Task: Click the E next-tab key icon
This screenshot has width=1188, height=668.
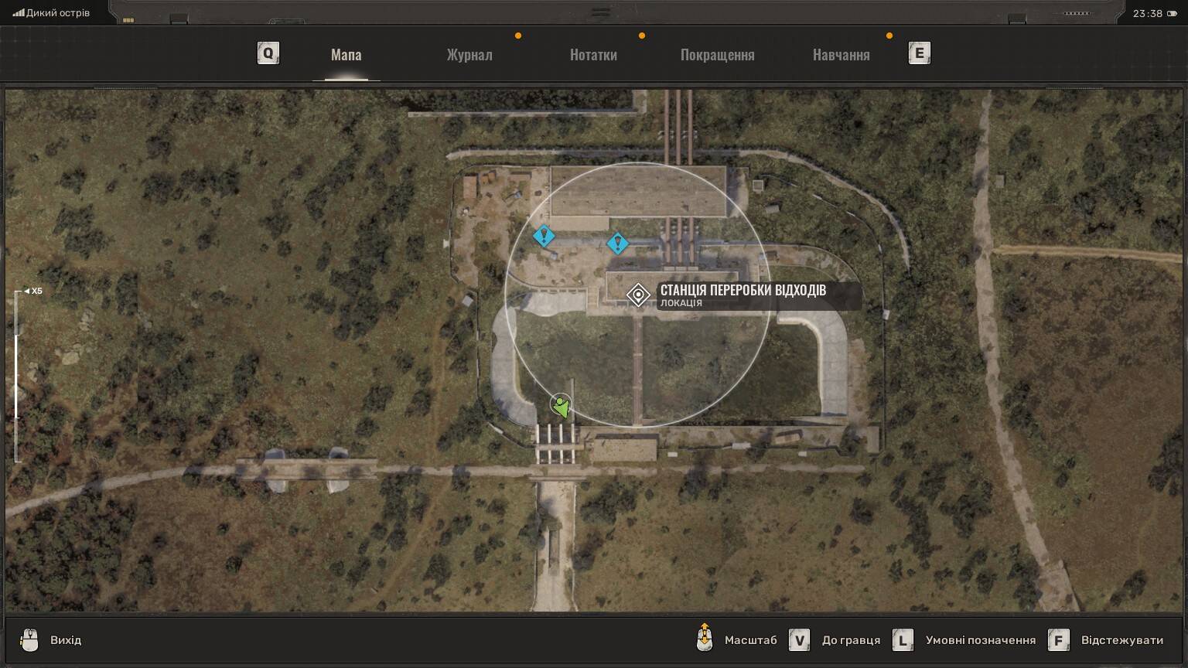Action: pyautogui.click(x=919, y=53)
